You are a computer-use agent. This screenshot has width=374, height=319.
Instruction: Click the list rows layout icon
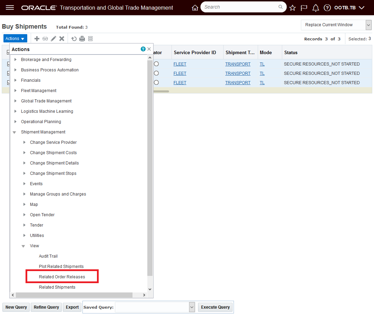tap(90, 39)
